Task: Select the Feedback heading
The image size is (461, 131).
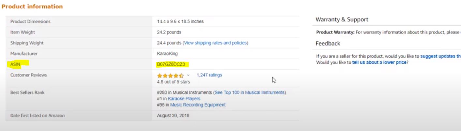Action: (x=328, y=43)
